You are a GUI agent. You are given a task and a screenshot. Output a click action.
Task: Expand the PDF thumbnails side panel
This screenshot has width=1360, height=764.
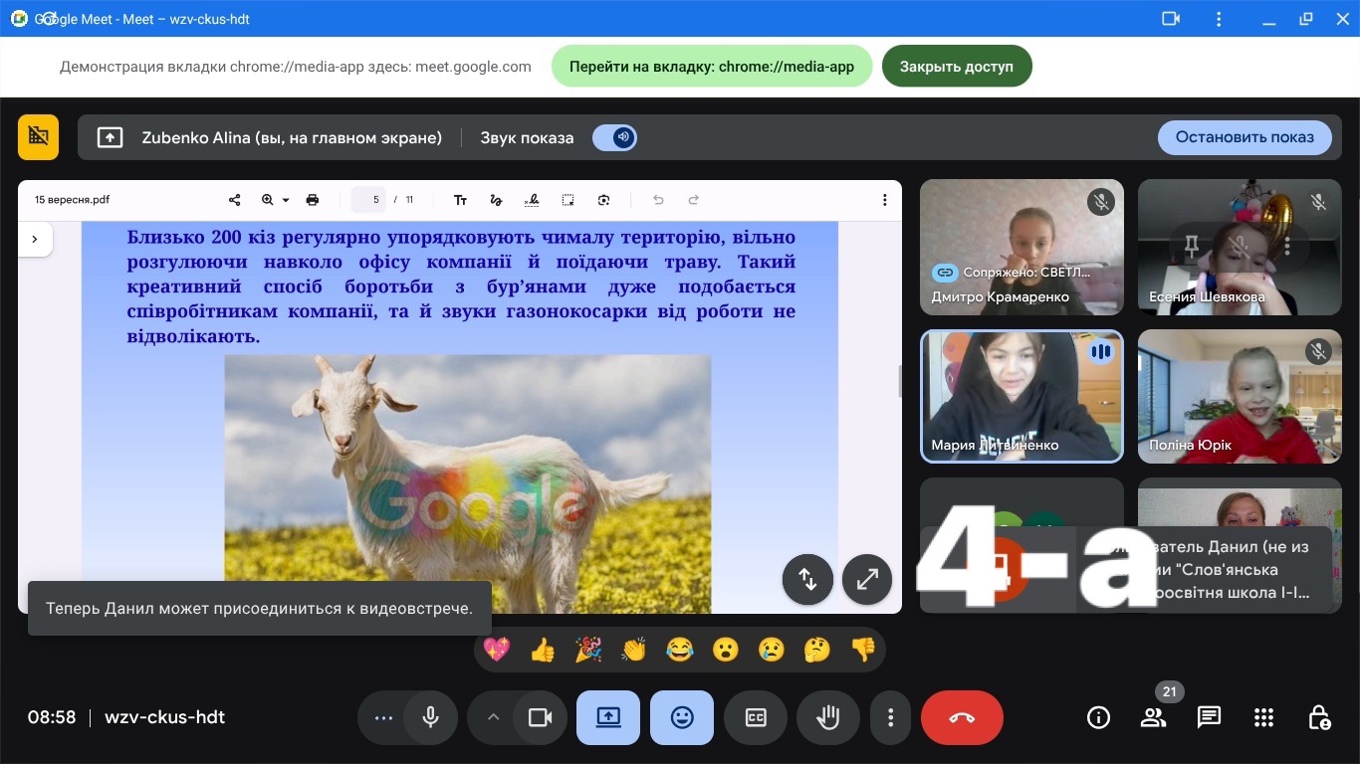(x=35, y=239)
